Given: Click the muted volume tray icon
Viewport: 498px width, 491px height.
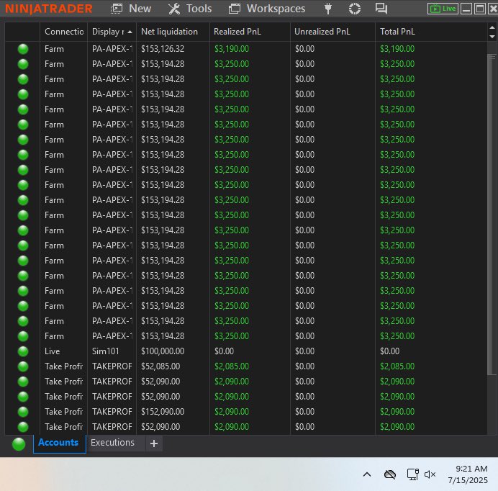Looking at the screenshot, I should point(430,474).
